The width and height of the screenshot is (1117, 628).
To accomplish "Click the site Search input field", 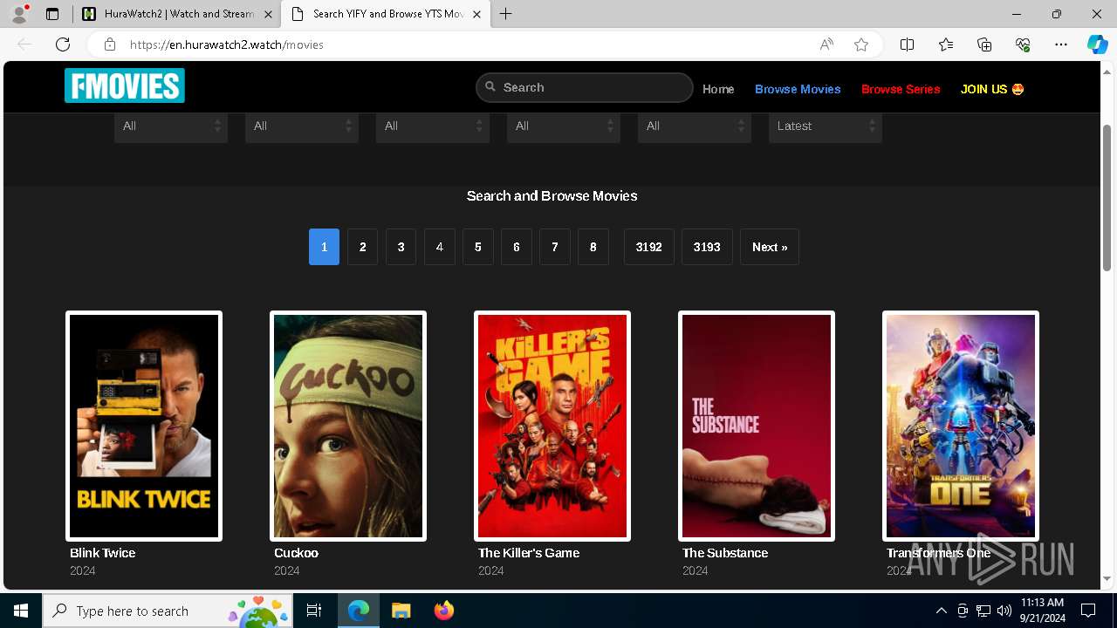I will [585, 87].
